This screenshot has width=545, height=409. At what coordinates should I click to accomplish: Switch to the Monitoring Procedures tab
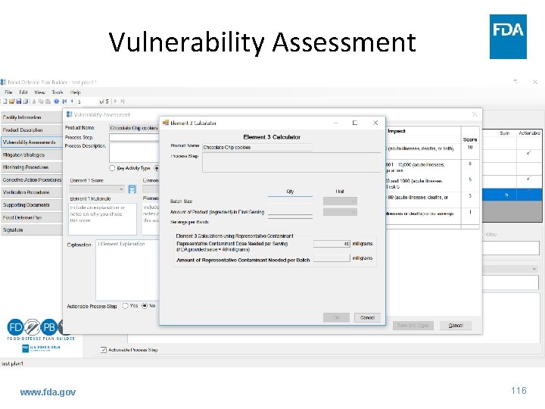32,167
